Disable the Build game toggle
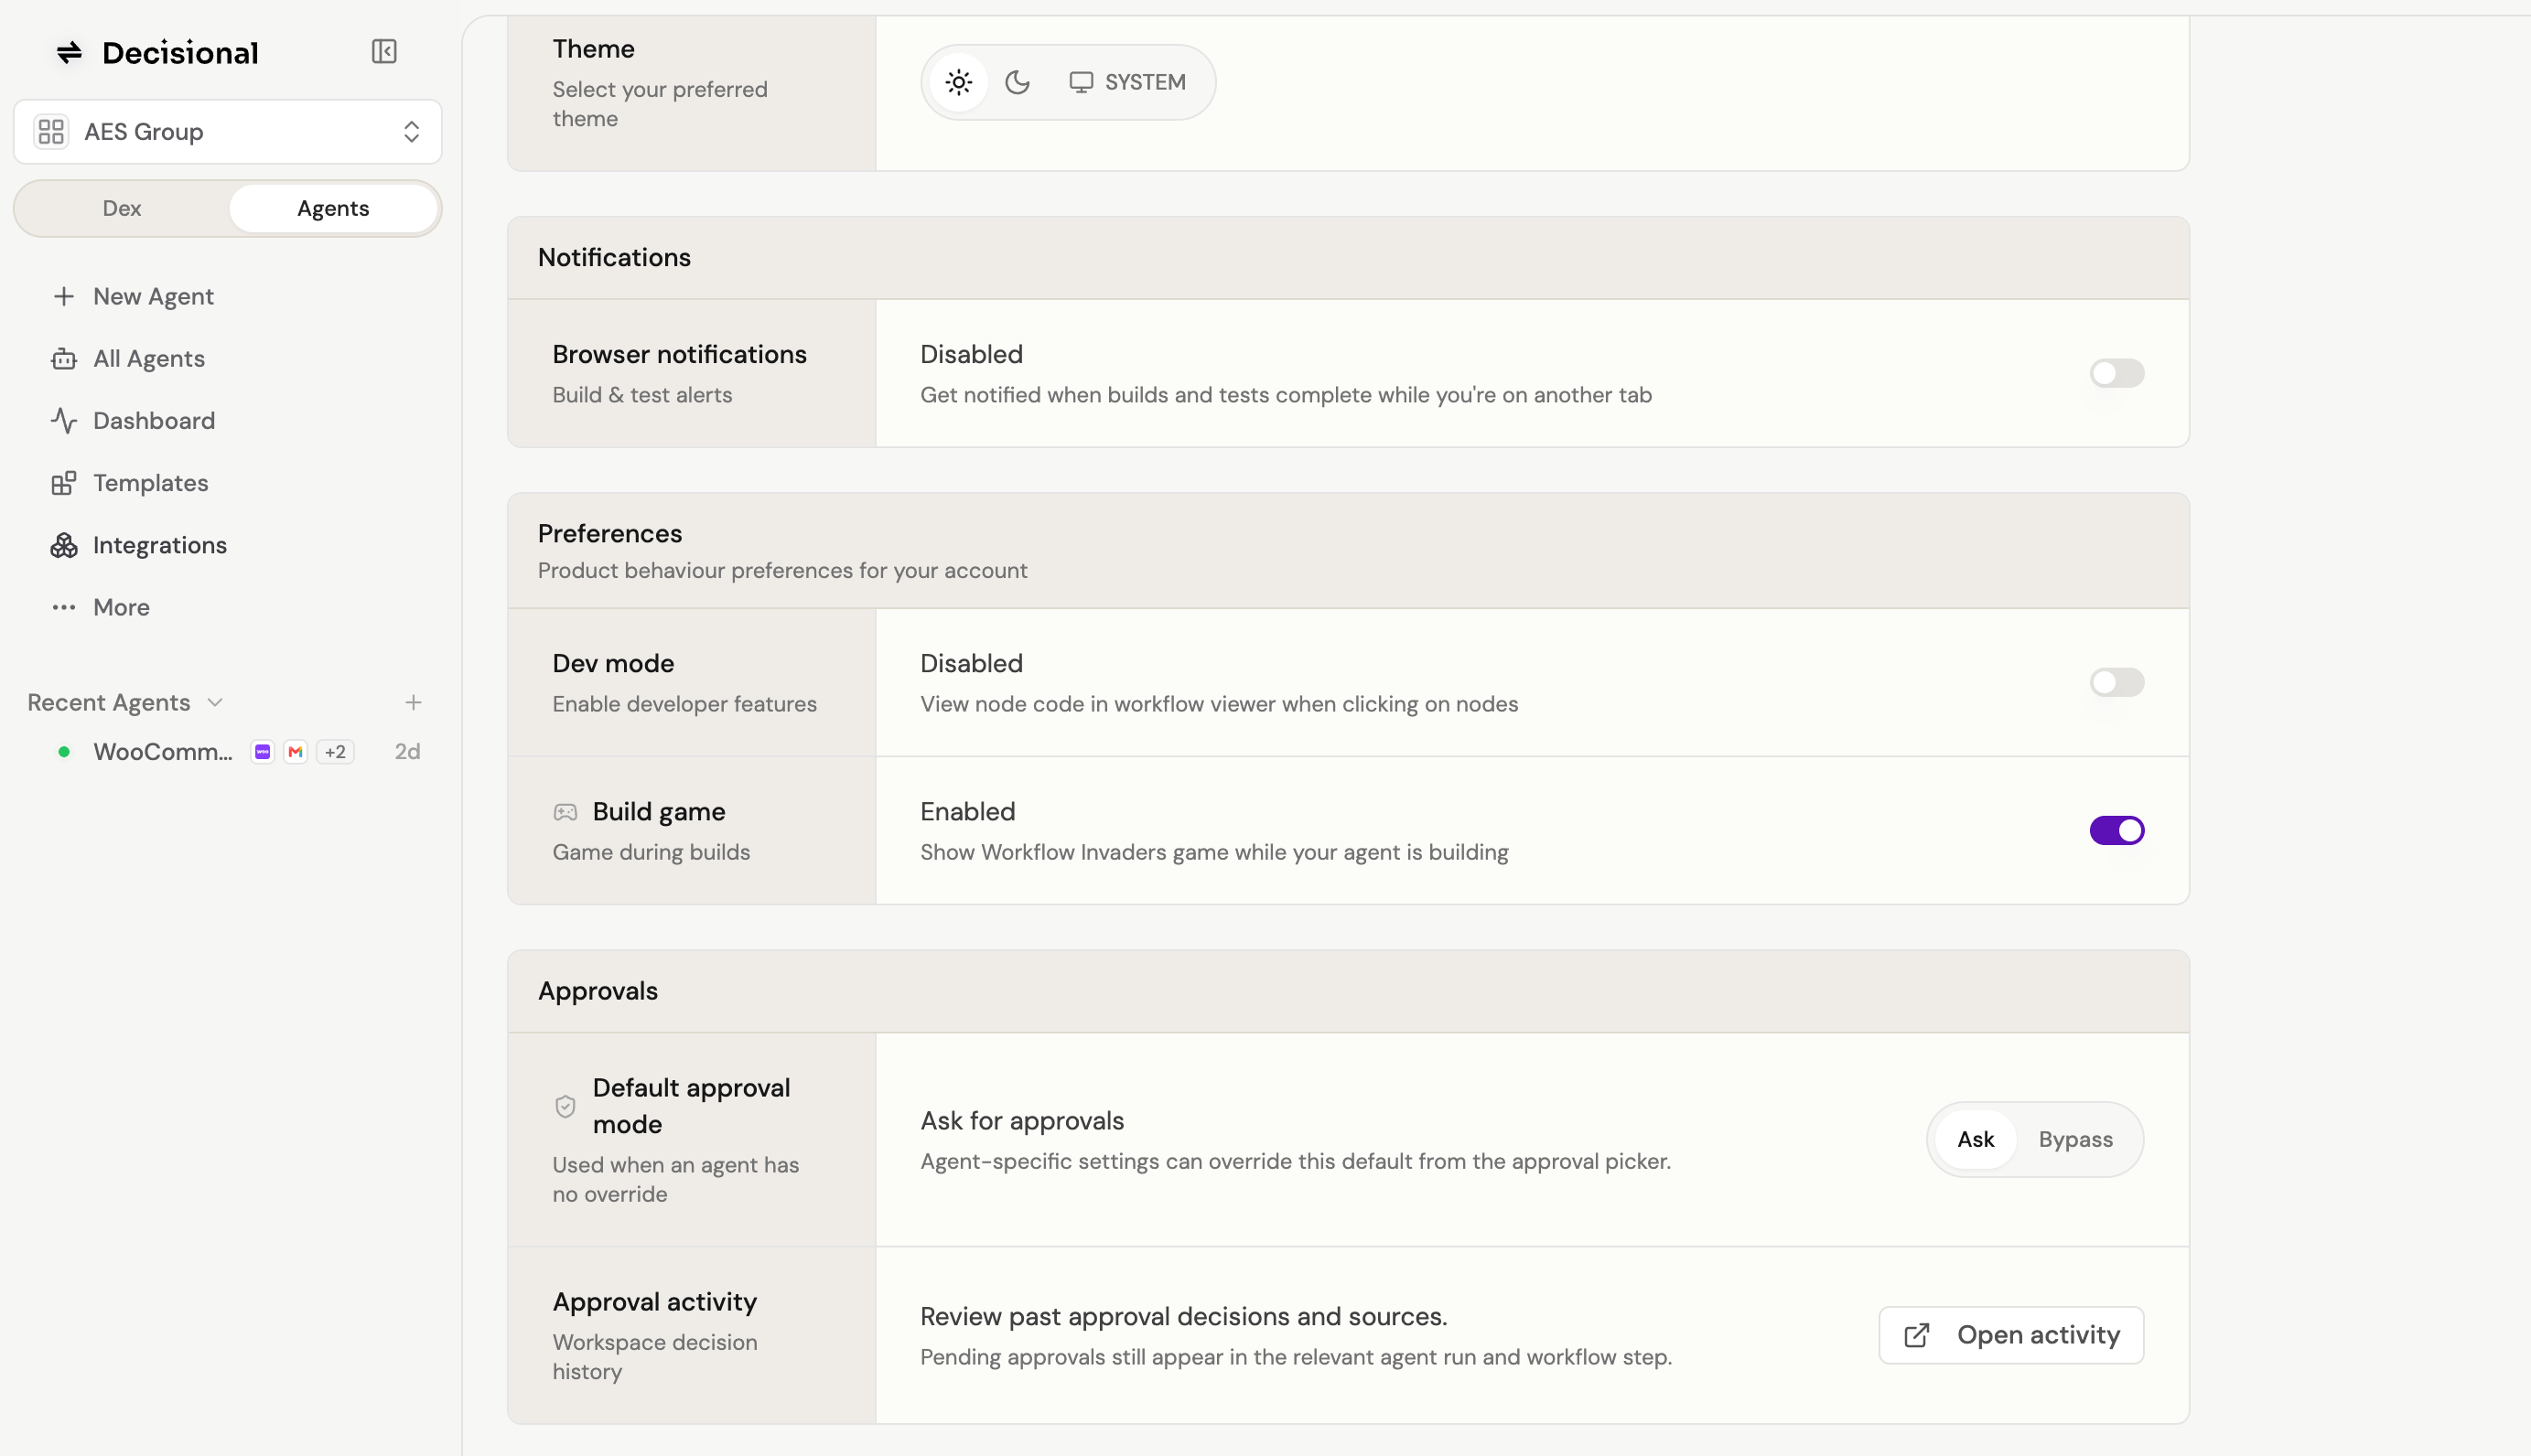This screenshot has height=1456, width=2531. (x=2116, y=830)
